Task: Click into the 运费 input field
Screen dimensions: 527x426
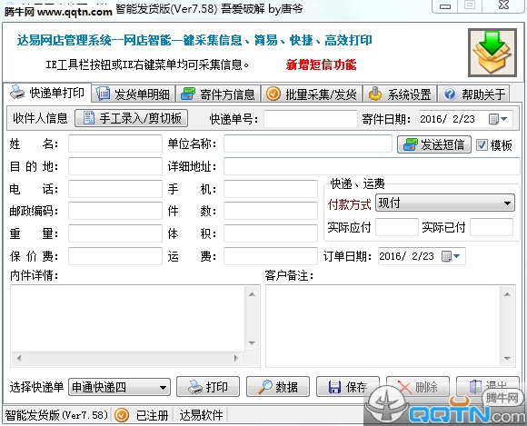Action: coord(271,256)
